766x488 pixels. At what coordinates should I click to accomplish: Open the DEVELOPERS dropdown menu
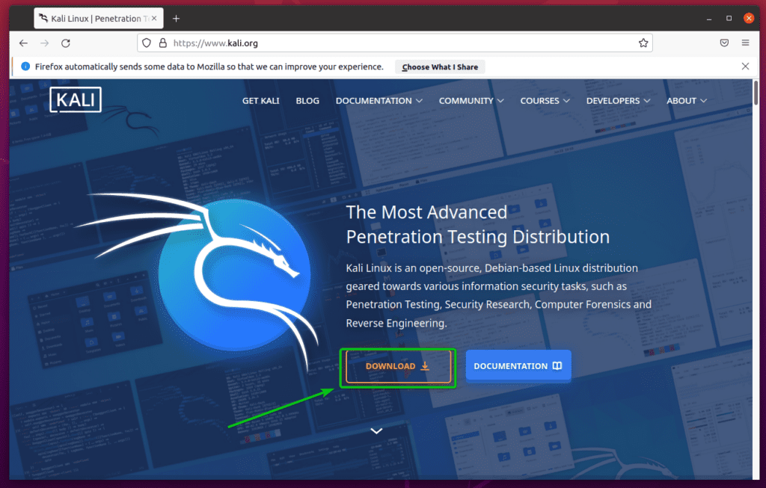point(619,100)
